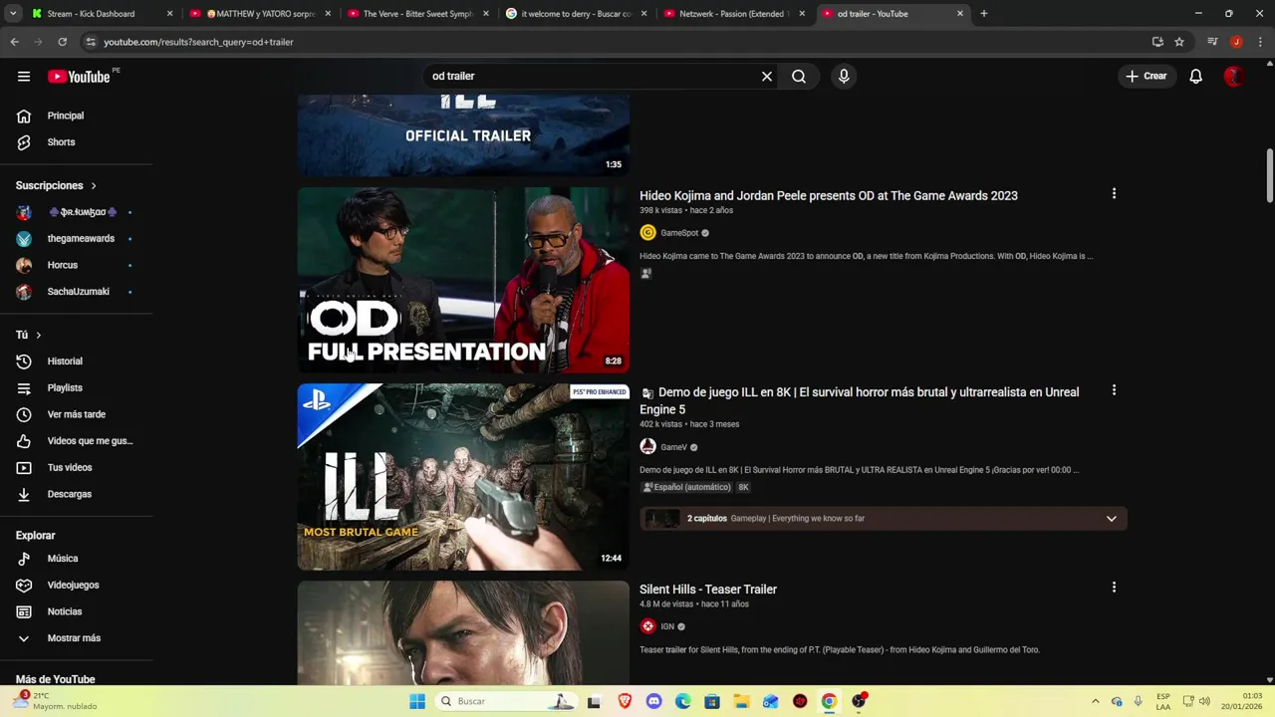Open the YouTube hamburger guide menu
The height and width of the screenshot is (717, 1275).
24,76
